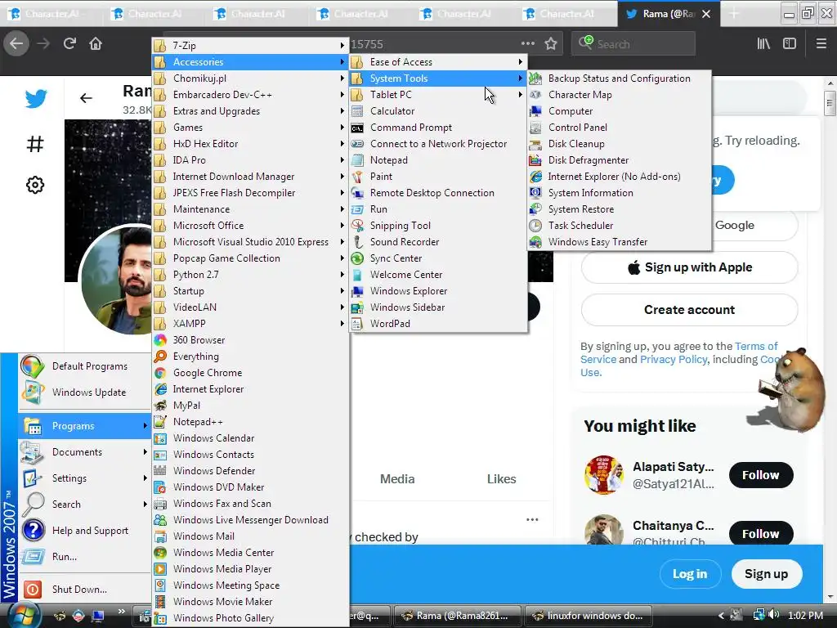Screen dimensions: 837x628
Task: Click the Log in button
Action: [690, 574]
